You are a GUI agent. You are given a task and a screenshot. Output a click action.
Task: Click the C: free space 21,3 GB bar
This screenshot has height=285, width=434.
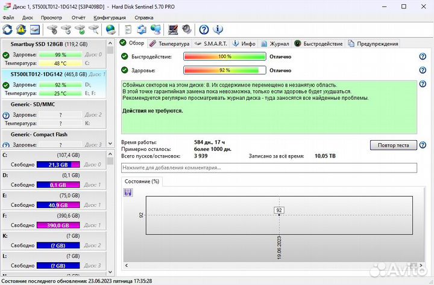[58, 165]
